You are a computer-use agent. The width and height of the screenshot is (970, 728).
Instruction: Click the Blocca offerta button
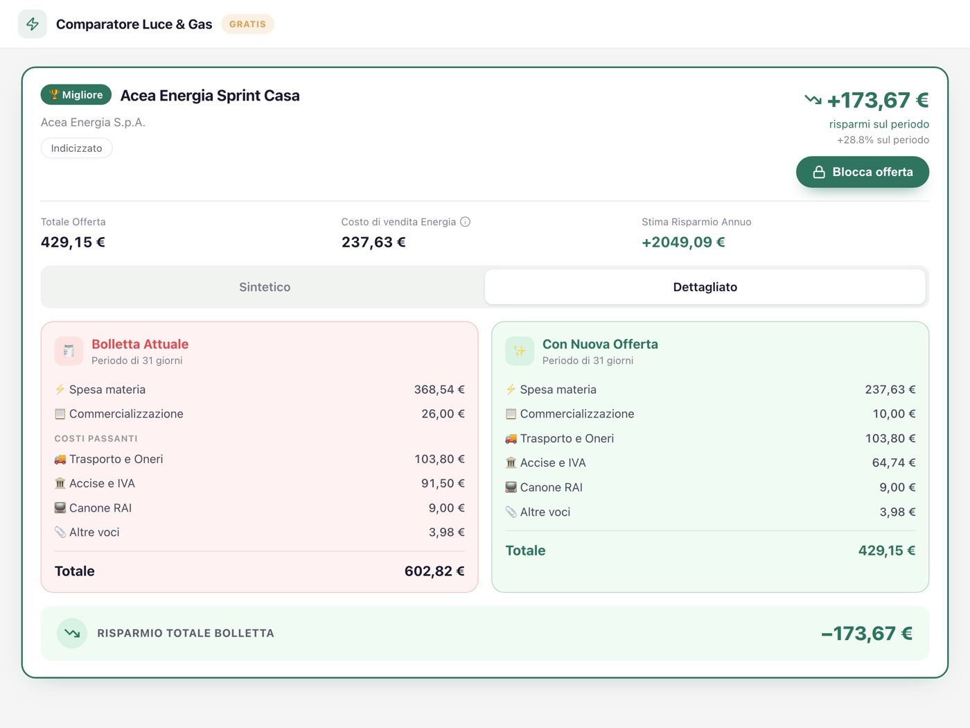pyautogui.click(x=863, y=172)
